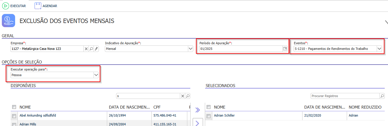Clear the Disponíveis search text
This screenshot has width=388, height=126.
183,96
